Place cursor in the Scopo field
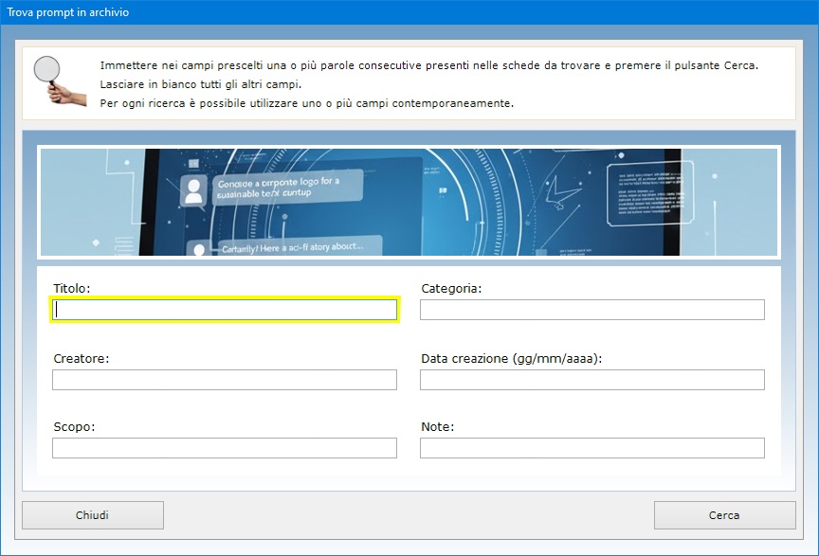 (225, 448)
